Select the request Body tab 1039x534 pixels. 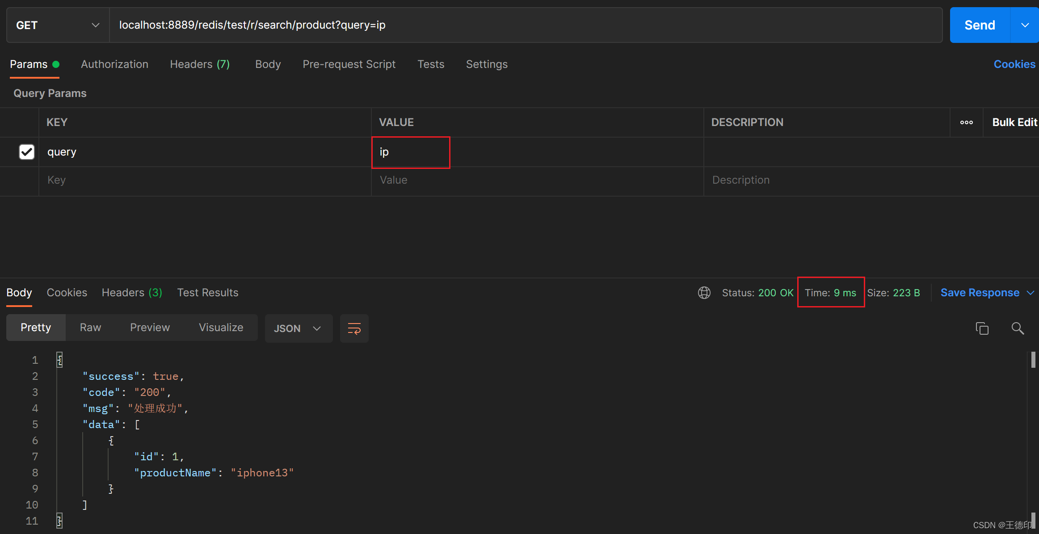268,64
